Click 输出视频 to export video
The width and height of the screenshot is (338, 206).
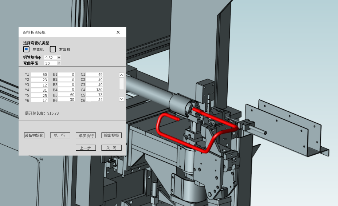111,135
